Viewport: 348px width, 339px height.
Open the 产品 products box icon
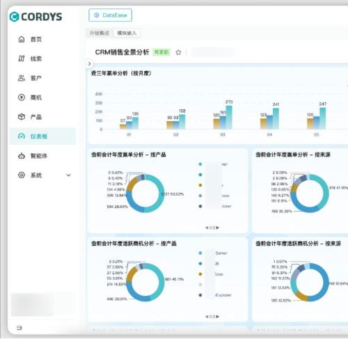(22, 117)
